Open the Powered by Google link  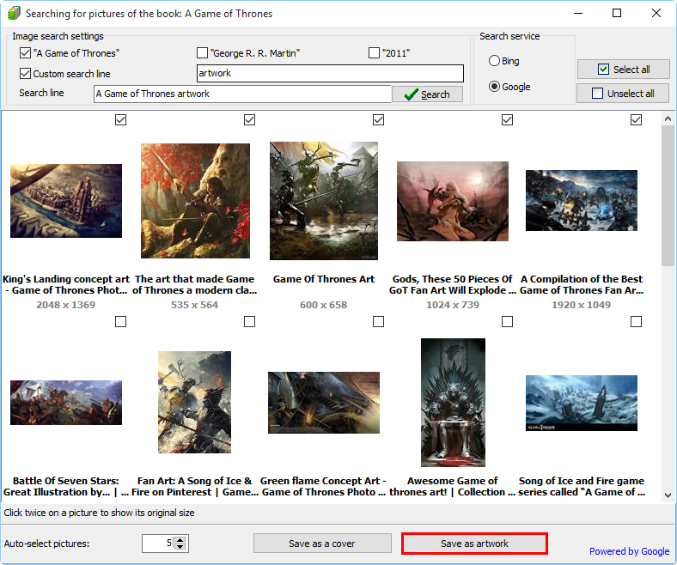coord(629,551)
